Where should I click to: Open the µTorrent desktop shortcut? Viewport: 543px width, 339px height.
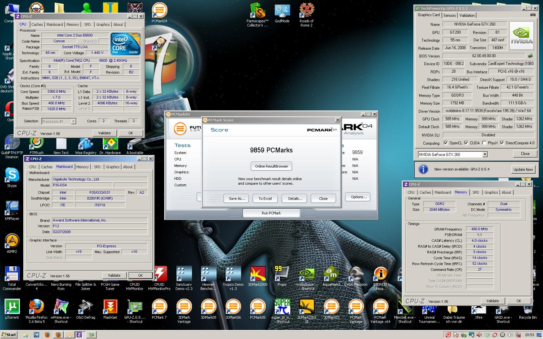click(x=12, y=309)
